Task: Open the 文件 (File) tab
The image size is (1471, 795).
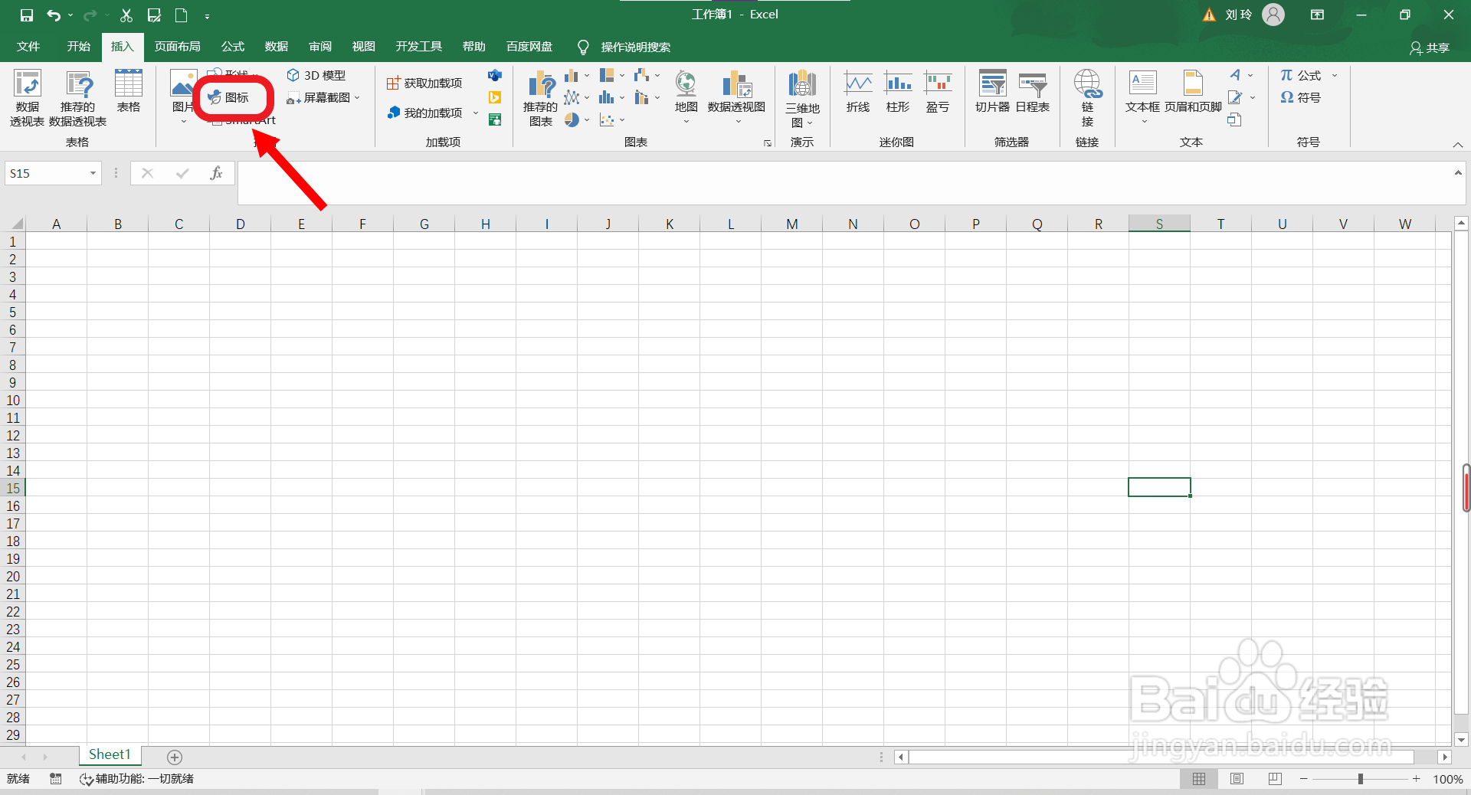Action: coord(28,47)
